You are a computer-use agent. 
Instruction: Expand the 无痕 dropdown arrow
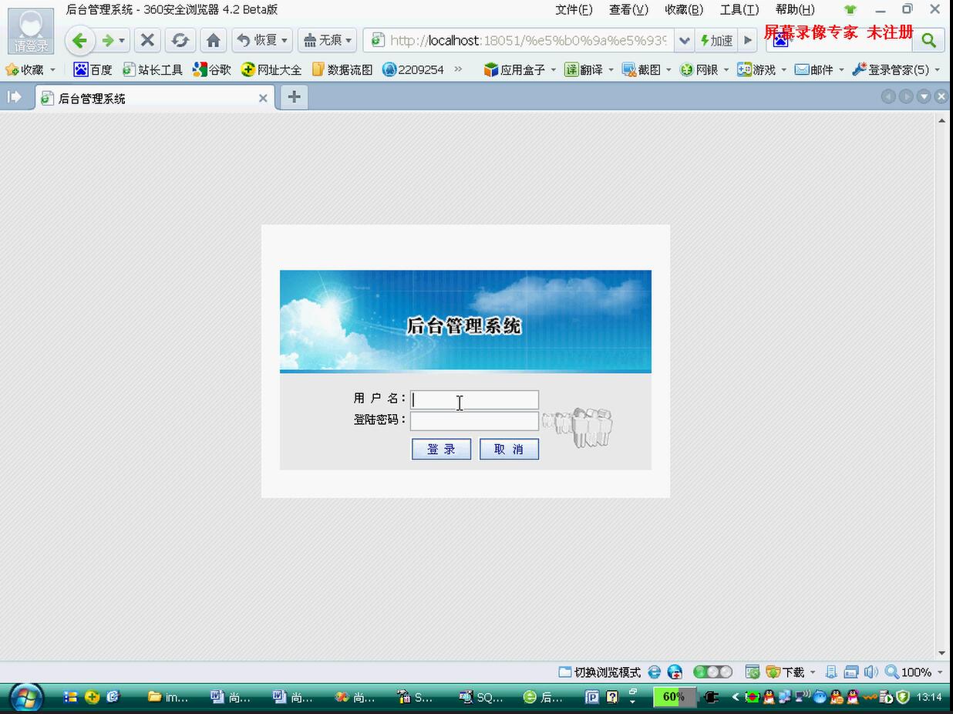pyautogui.click(x=349, y=40)
